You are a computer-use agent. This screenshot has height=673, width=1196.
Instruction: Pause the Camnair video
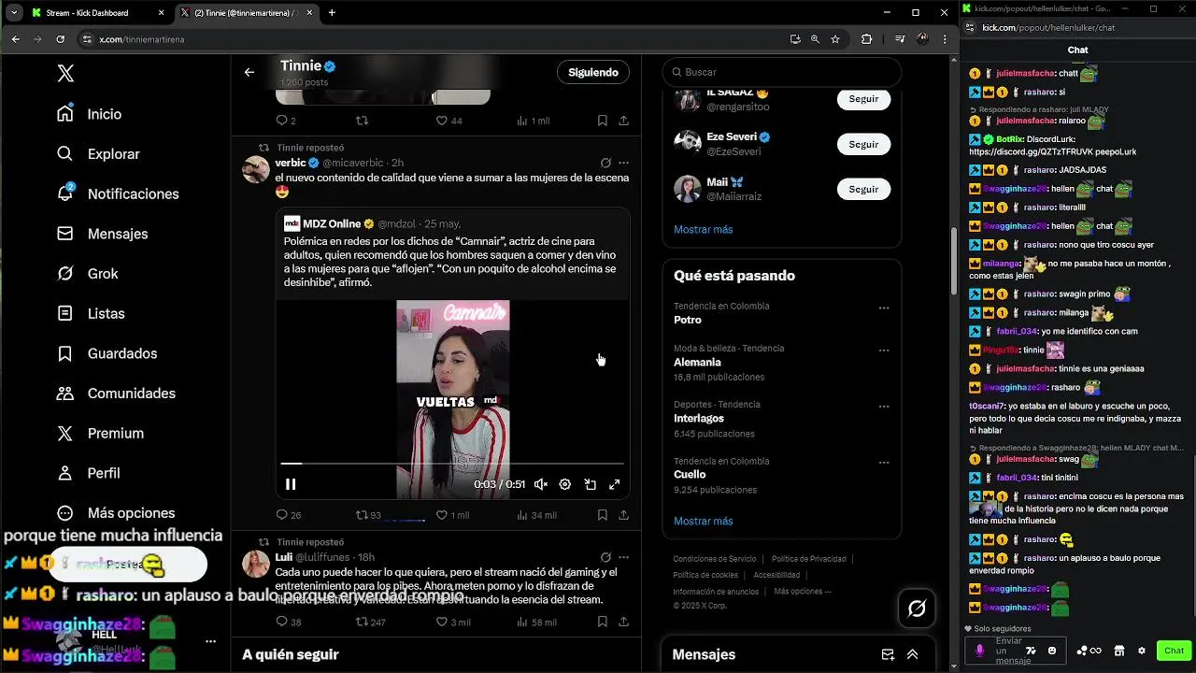pyautogui.click(x=291, y=484)
